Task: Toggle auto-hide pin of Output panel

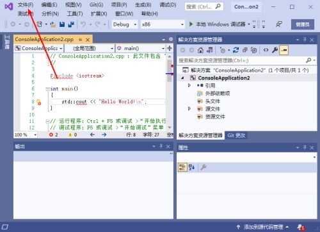Action: pos(161,146)
